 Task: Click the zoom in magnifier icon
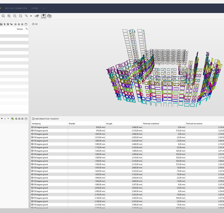pos(9,16)
